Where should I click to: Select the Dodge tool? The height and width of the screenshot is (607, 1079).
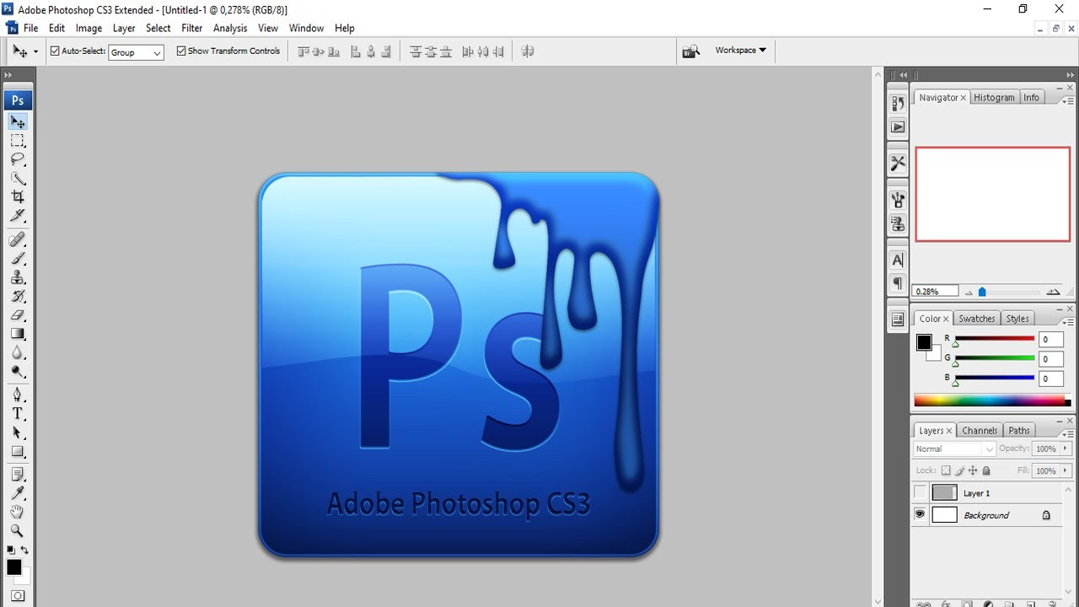[x=18, y=370]
